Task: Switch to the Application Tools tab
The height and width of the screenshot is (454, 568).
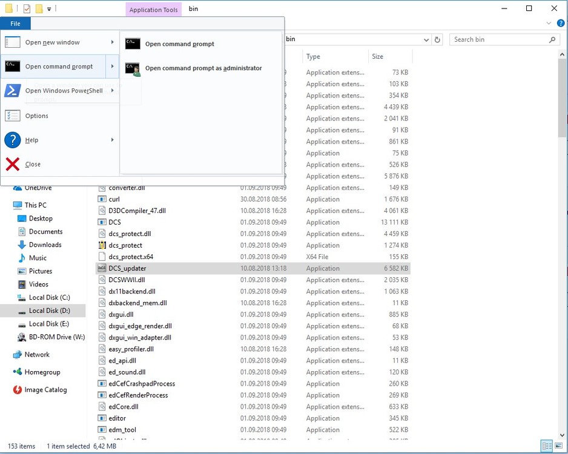Action: click(x=153, y=8)
